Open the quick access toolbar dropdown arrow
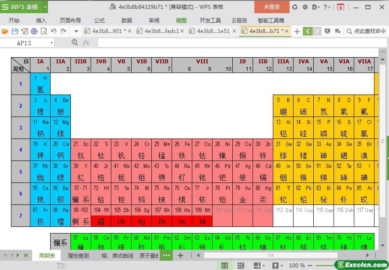Image resolution: width=389 pixels, height=270 pixels. 77,32
